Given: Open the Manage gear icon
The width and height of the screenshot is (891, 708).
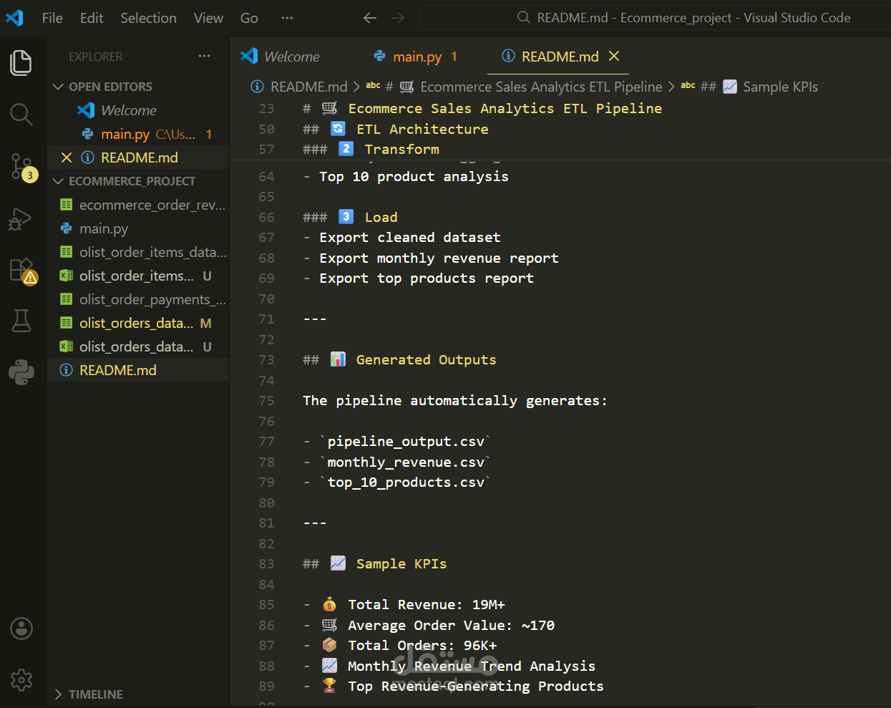Looking at the screenshot, I should coord(21,679).
